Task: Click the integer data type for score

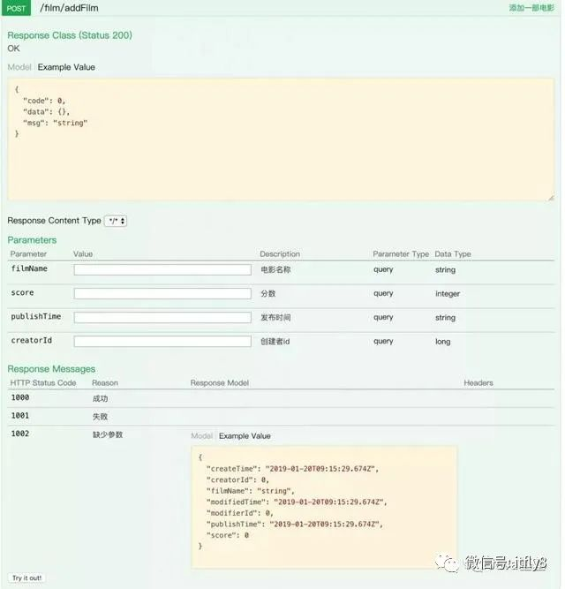Action: 448,294
